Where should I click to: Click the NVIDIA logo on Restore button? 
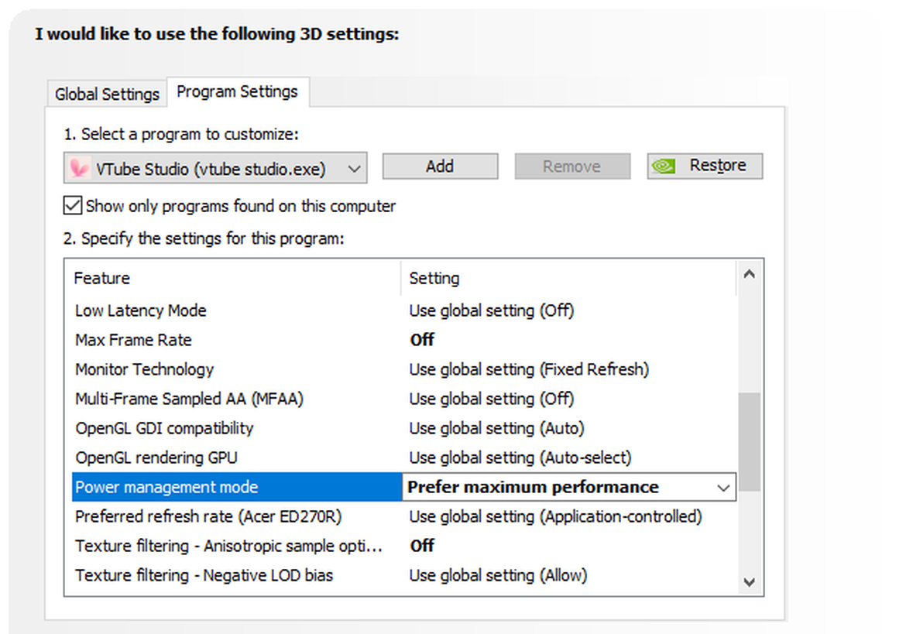(x=664, y=166)
